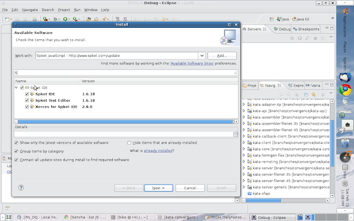Click the Debug bug toolbar icon
The height and width of the screenshot is (221, 354).
coord(55,19)
